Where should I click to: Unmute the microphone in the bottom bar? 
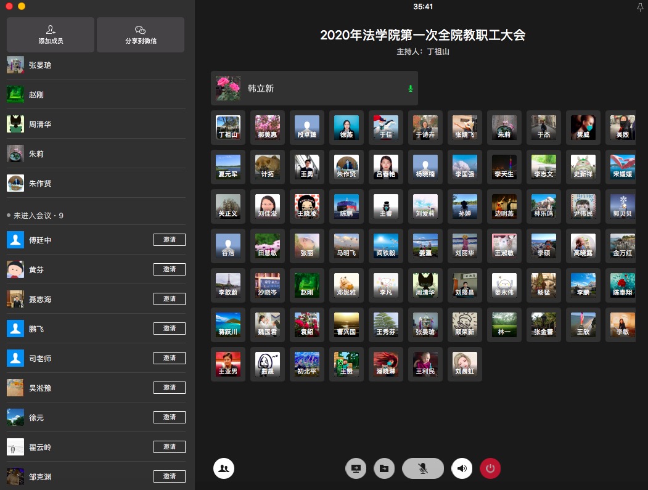pyautogui.click(x=423, y=468)
